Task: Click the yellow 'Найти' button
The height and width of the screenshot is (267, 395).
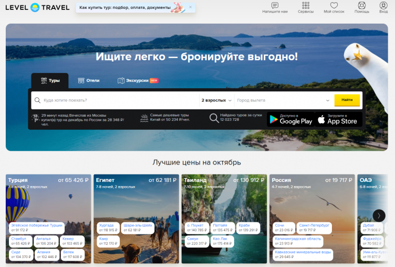Action: (x=347, y=100)
